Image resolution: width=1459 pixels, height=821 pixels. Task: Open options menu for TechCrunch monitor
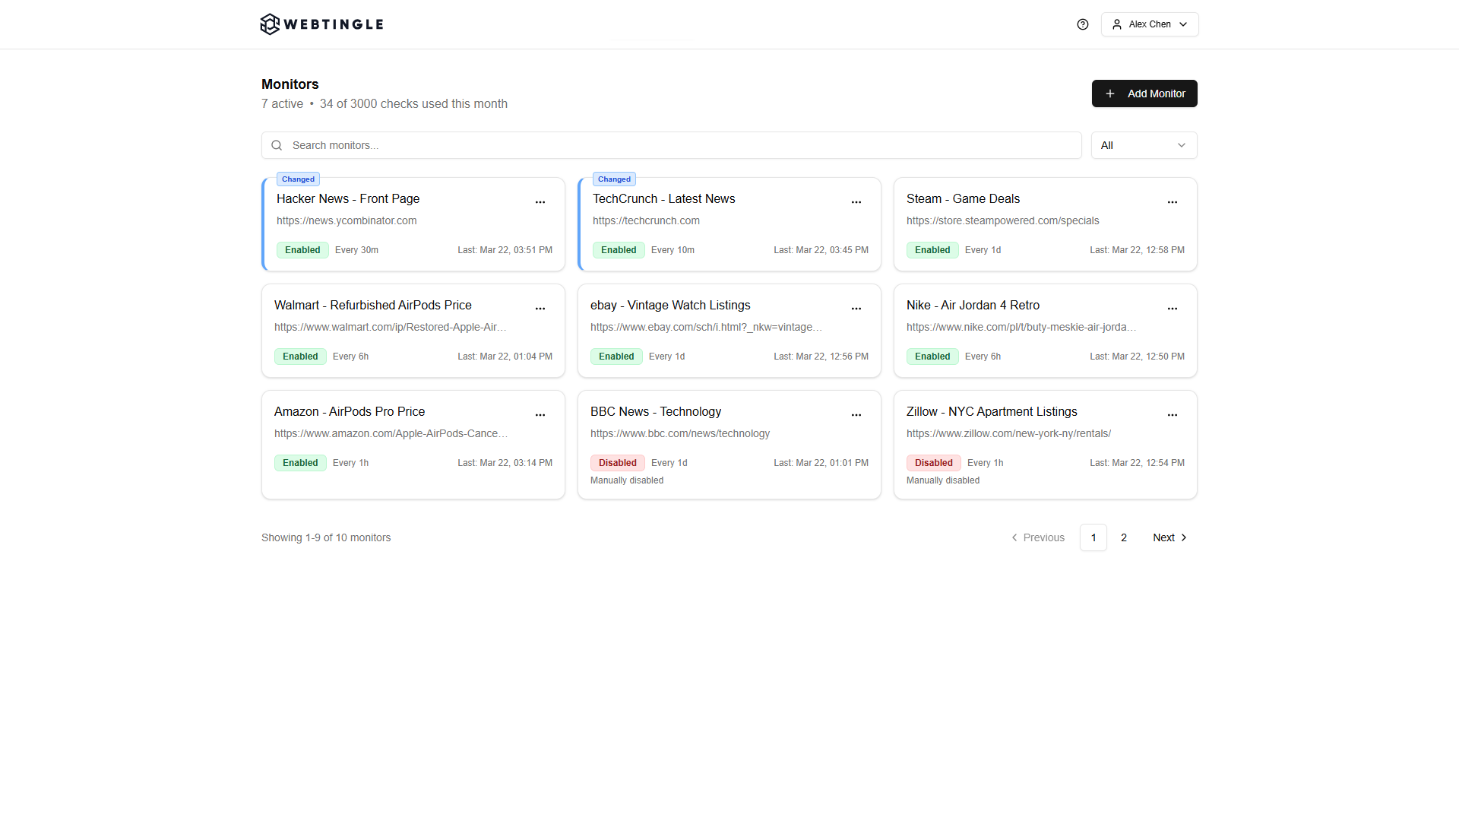click(x=856, y=202)
